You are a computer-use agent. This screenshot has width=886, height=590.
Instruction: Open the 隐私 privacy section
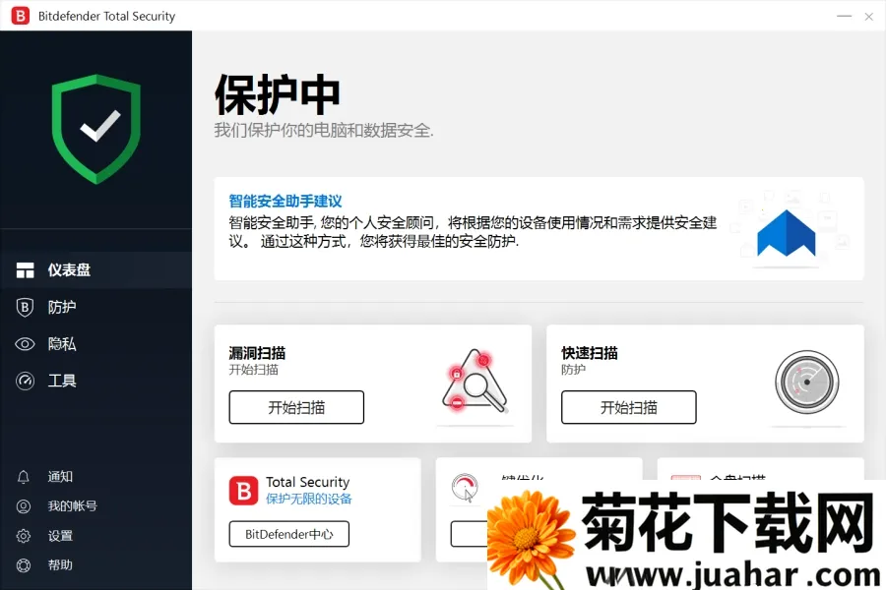point(61,344)
